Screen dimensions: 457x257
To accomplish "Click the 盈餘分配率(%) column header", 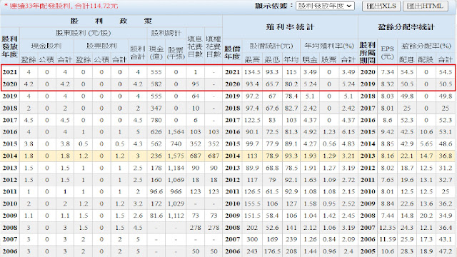I will [x=426, y=46].
